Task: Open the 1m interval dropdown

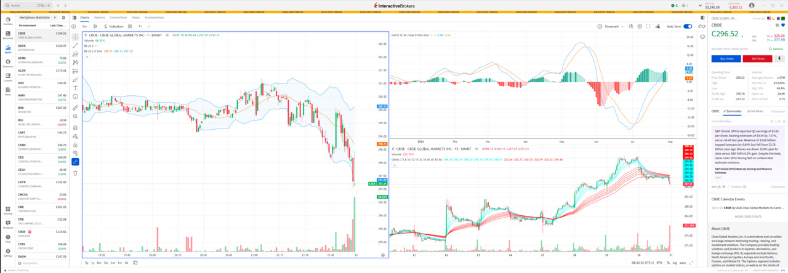Action: pos(84,26)
